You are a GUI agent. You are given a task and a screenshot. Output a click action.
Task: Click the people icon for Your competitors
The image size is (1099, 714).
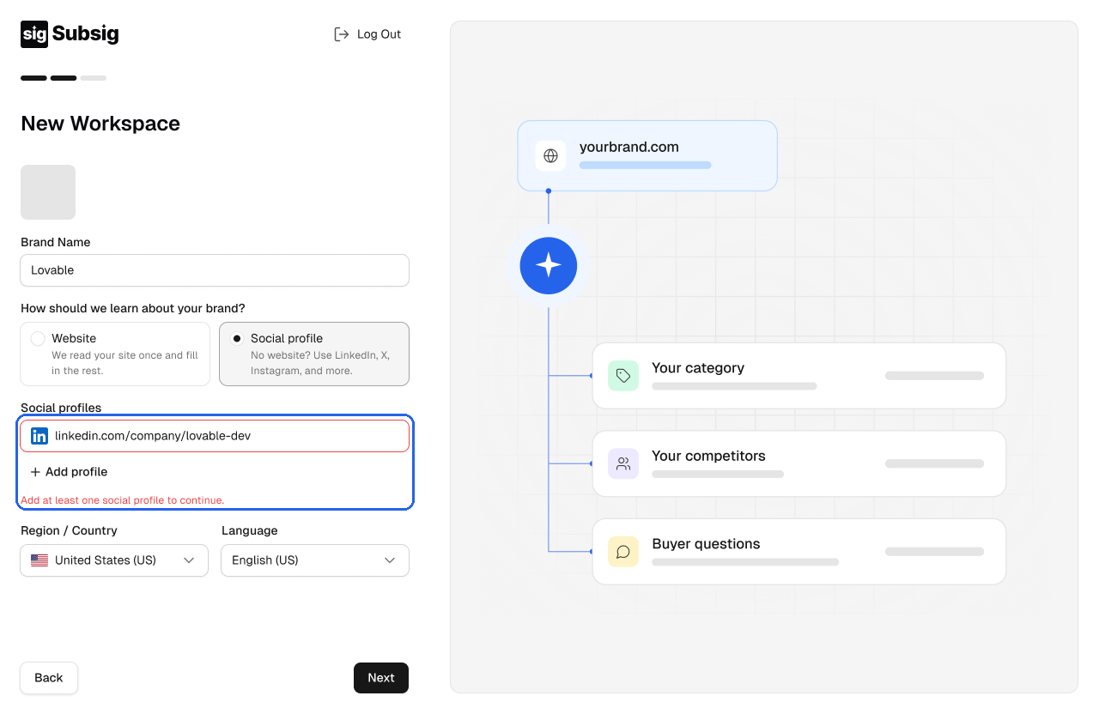pos(623,463)
